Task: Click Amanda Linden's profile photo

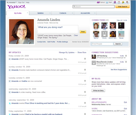Action: coord(21,32)
